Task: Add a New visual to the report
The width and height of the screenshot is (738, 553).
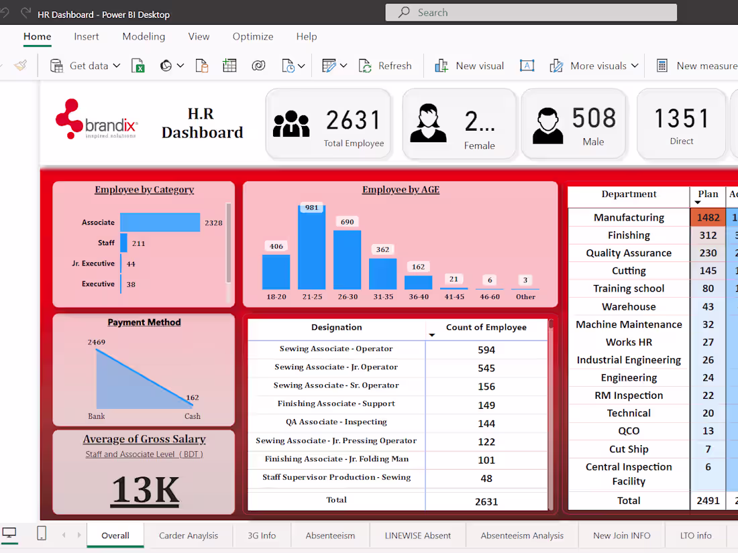Action: coord(470,65)
